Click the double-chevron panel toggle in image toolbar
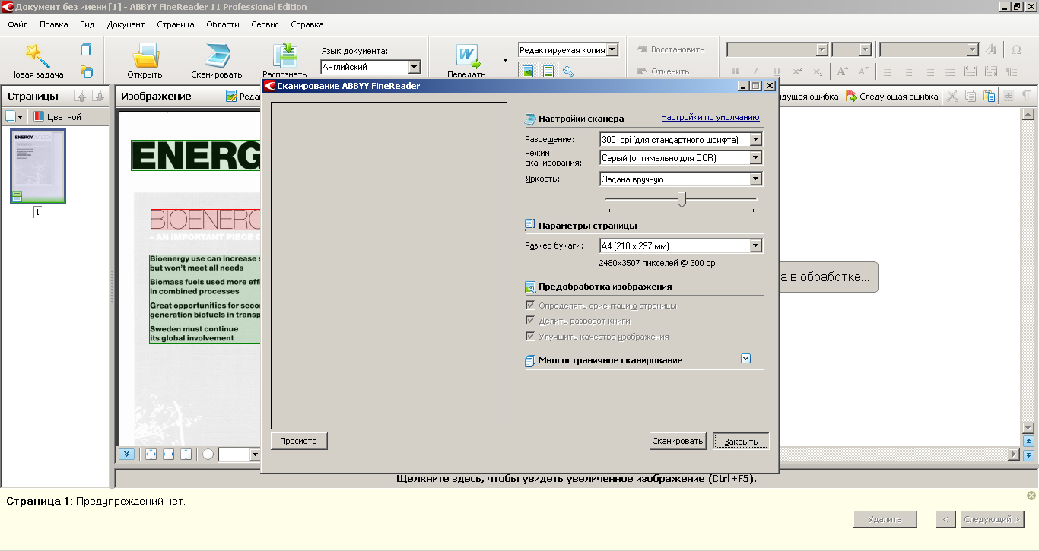This screenshot has height=551, width=1039. click(127, 454)
